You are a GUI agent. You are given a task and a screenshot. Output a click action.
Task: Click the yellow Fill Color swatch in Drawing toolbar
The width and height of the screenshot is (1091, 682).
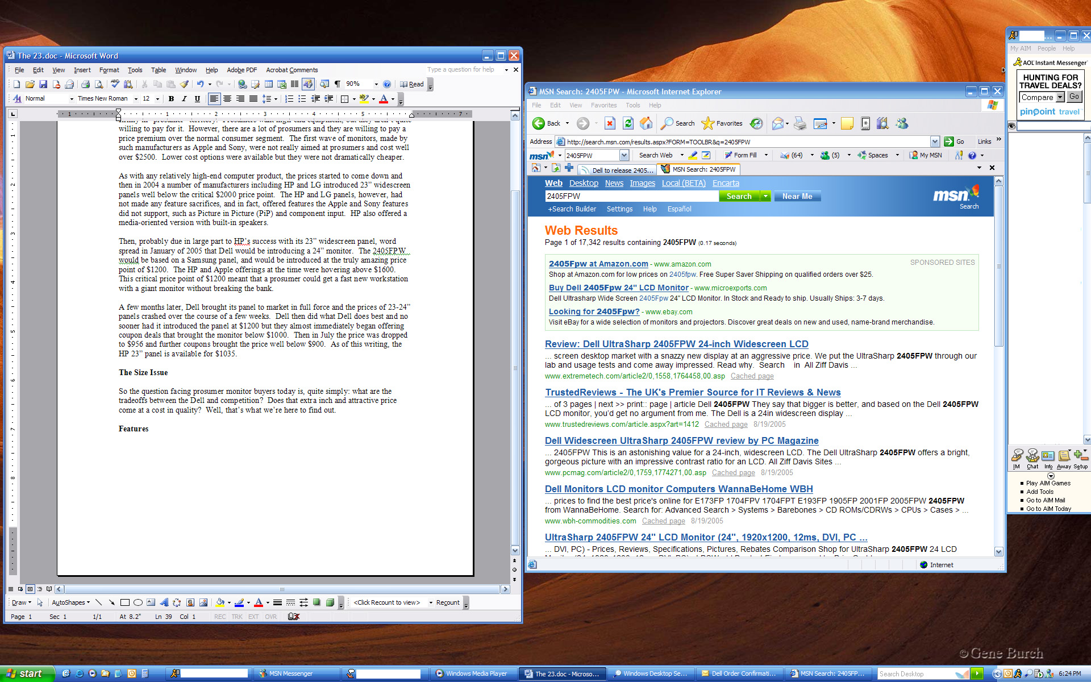click(220, 602)
